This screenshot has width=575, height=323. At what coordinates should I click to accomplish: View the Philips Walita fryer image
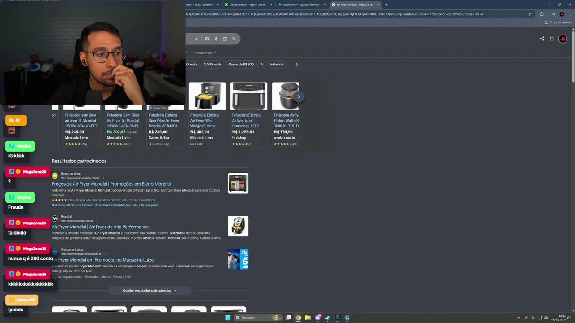[286, 96]
